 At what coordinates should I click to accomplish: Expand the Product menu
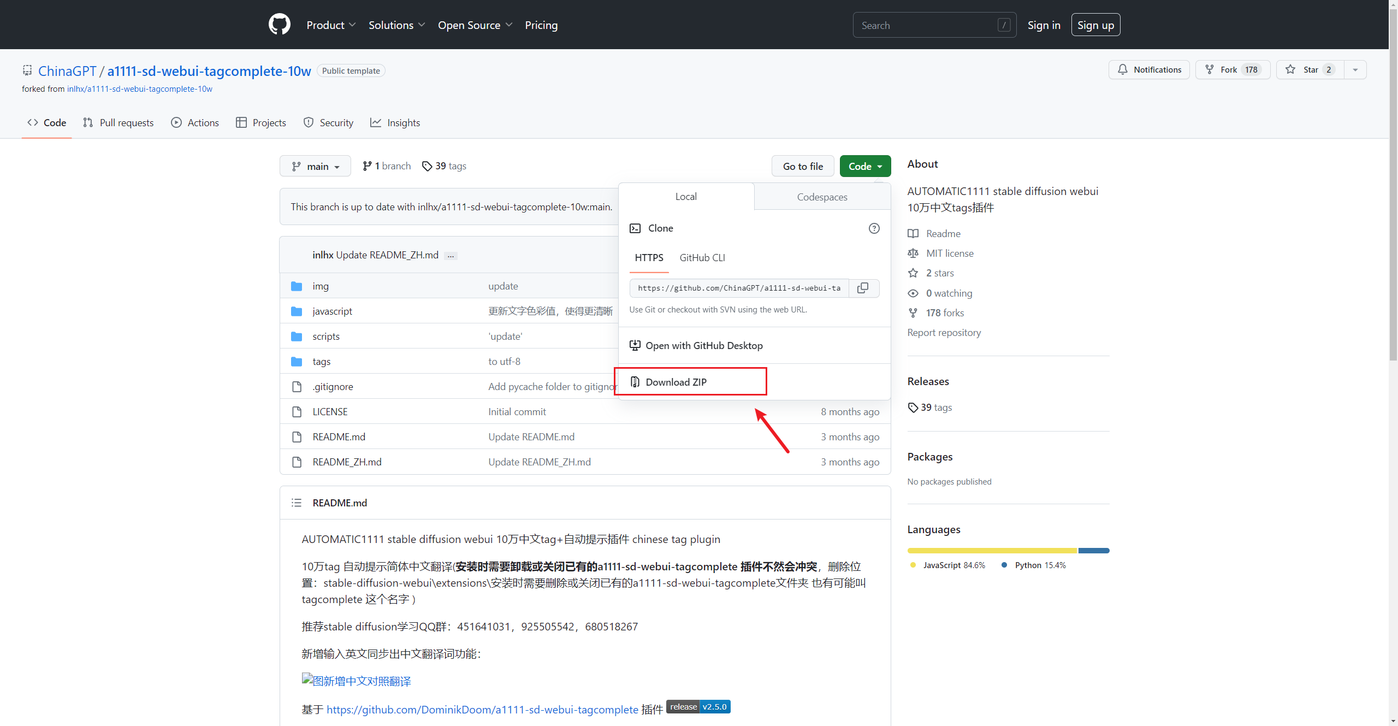[331, 25]
